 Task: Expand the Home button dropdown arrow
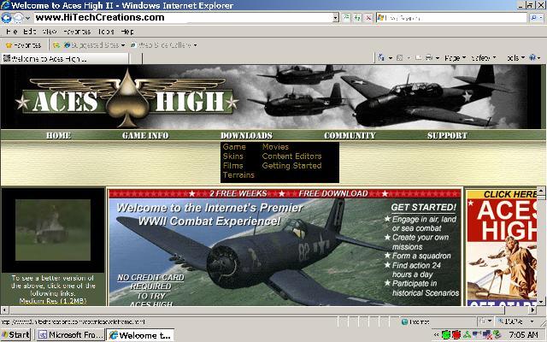(x=391, y=58)
